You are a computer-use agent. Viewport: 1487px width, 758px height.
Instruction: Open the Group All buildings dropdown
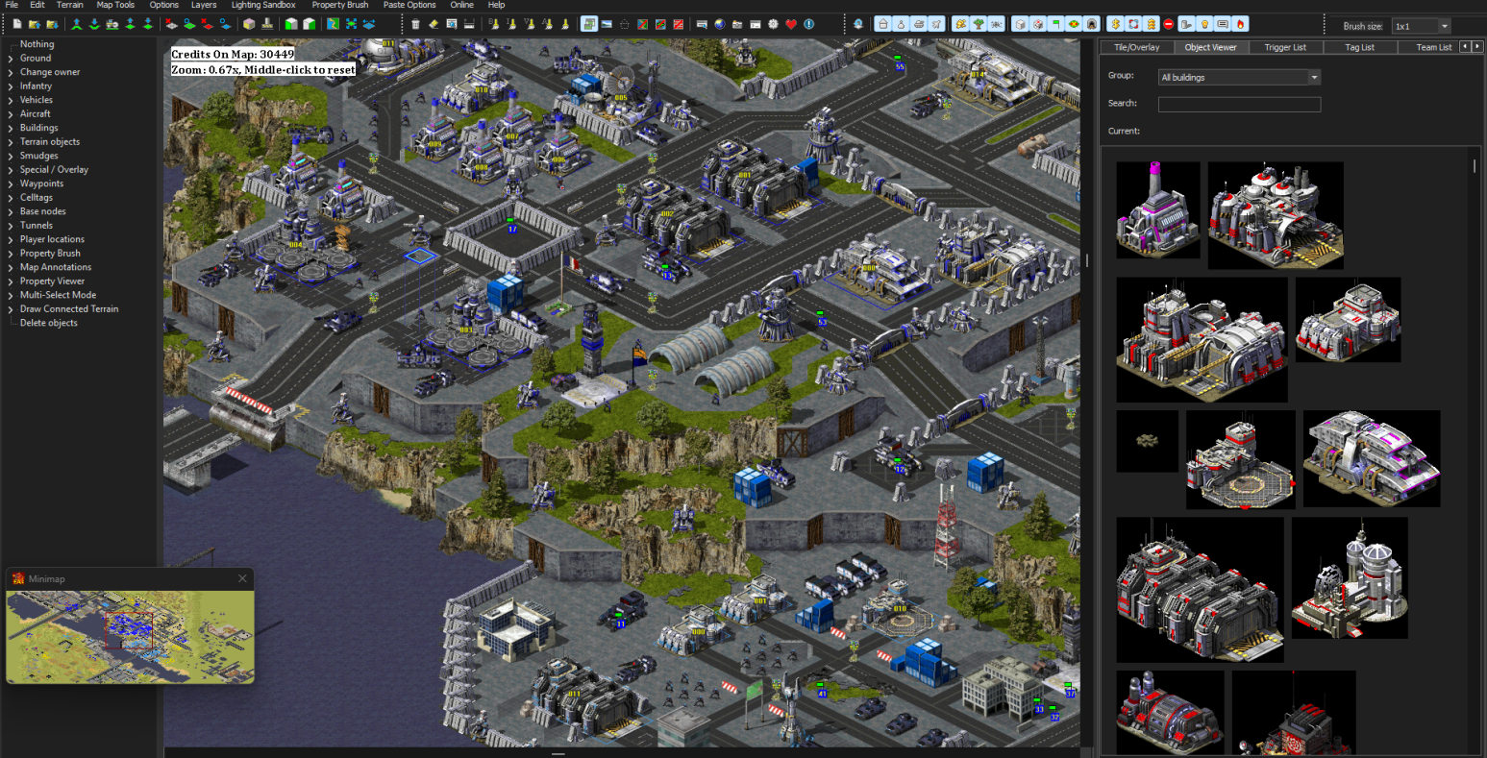click(x=1240, y=77)
